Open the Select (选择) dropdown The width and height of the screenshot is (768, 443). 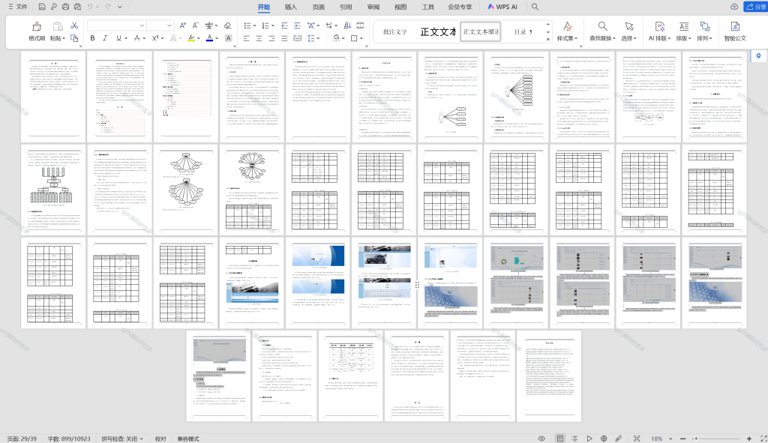629,31
